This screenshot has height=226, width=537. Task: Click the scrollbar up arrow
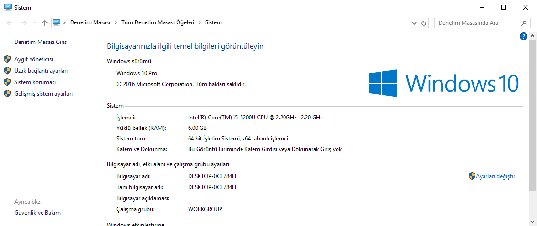(x=533, y=36)
